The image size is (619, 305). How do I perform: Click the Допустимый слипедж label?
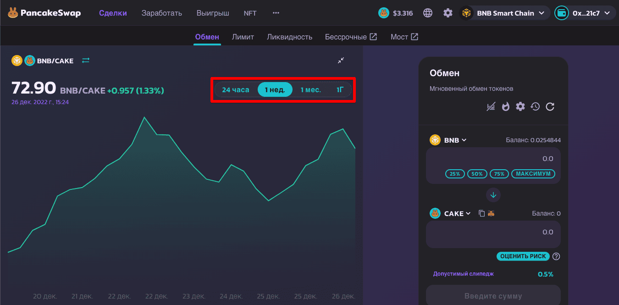click(x=464, y=274)
